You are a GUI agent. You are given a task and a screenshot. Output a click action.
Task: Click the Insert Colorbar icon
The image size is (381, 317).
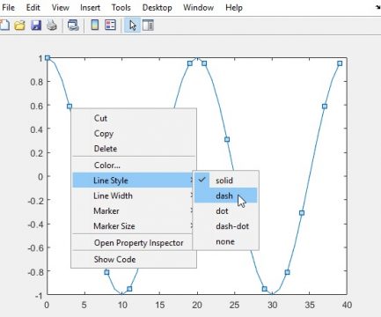[94, 25]
